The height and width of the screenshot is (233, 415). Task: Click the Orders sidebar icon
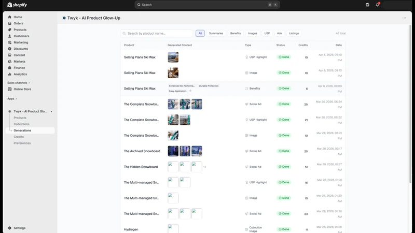(10, 23)
